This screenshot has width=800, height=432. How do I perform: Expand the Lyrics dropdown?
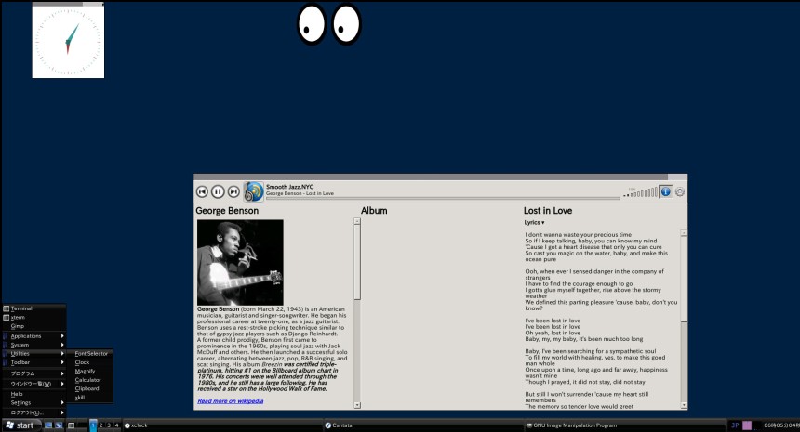click(534, 222)
